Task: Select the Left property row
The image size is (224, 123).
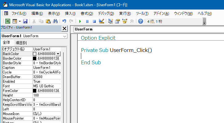Action: [32, 109]
